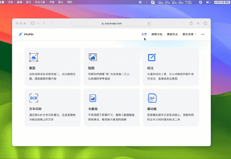
Task: Click the circular status icon right of the PixPin tray icon
Action: [x=201, y=2]
